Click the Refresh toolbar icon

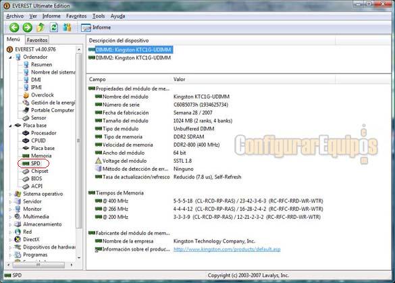tap(54, 28)
